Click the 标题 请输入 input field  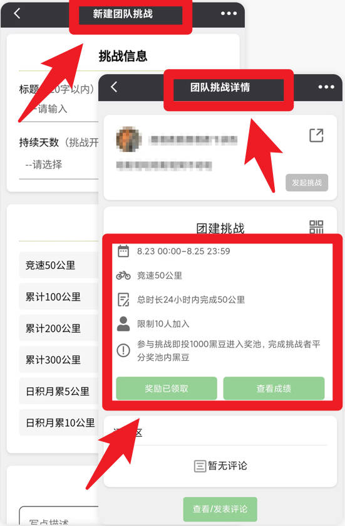coord(59,109)
